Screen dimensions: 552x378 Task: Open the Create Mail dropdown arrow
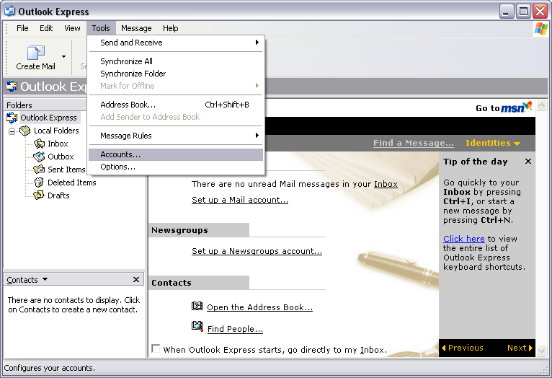pyautogui.click(x=63, y=56)
